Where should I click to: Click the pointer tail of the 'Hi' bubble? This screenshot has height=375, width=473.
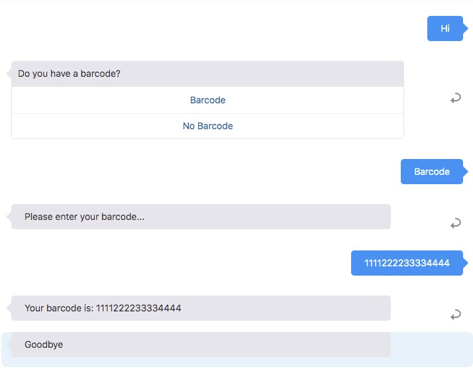466,28
